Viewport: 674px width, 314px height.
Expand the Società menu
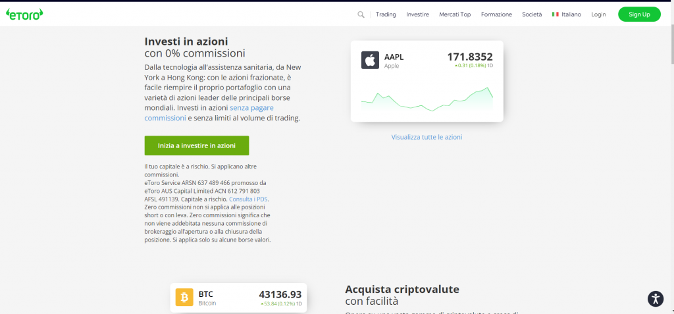[x=532, y=14]
